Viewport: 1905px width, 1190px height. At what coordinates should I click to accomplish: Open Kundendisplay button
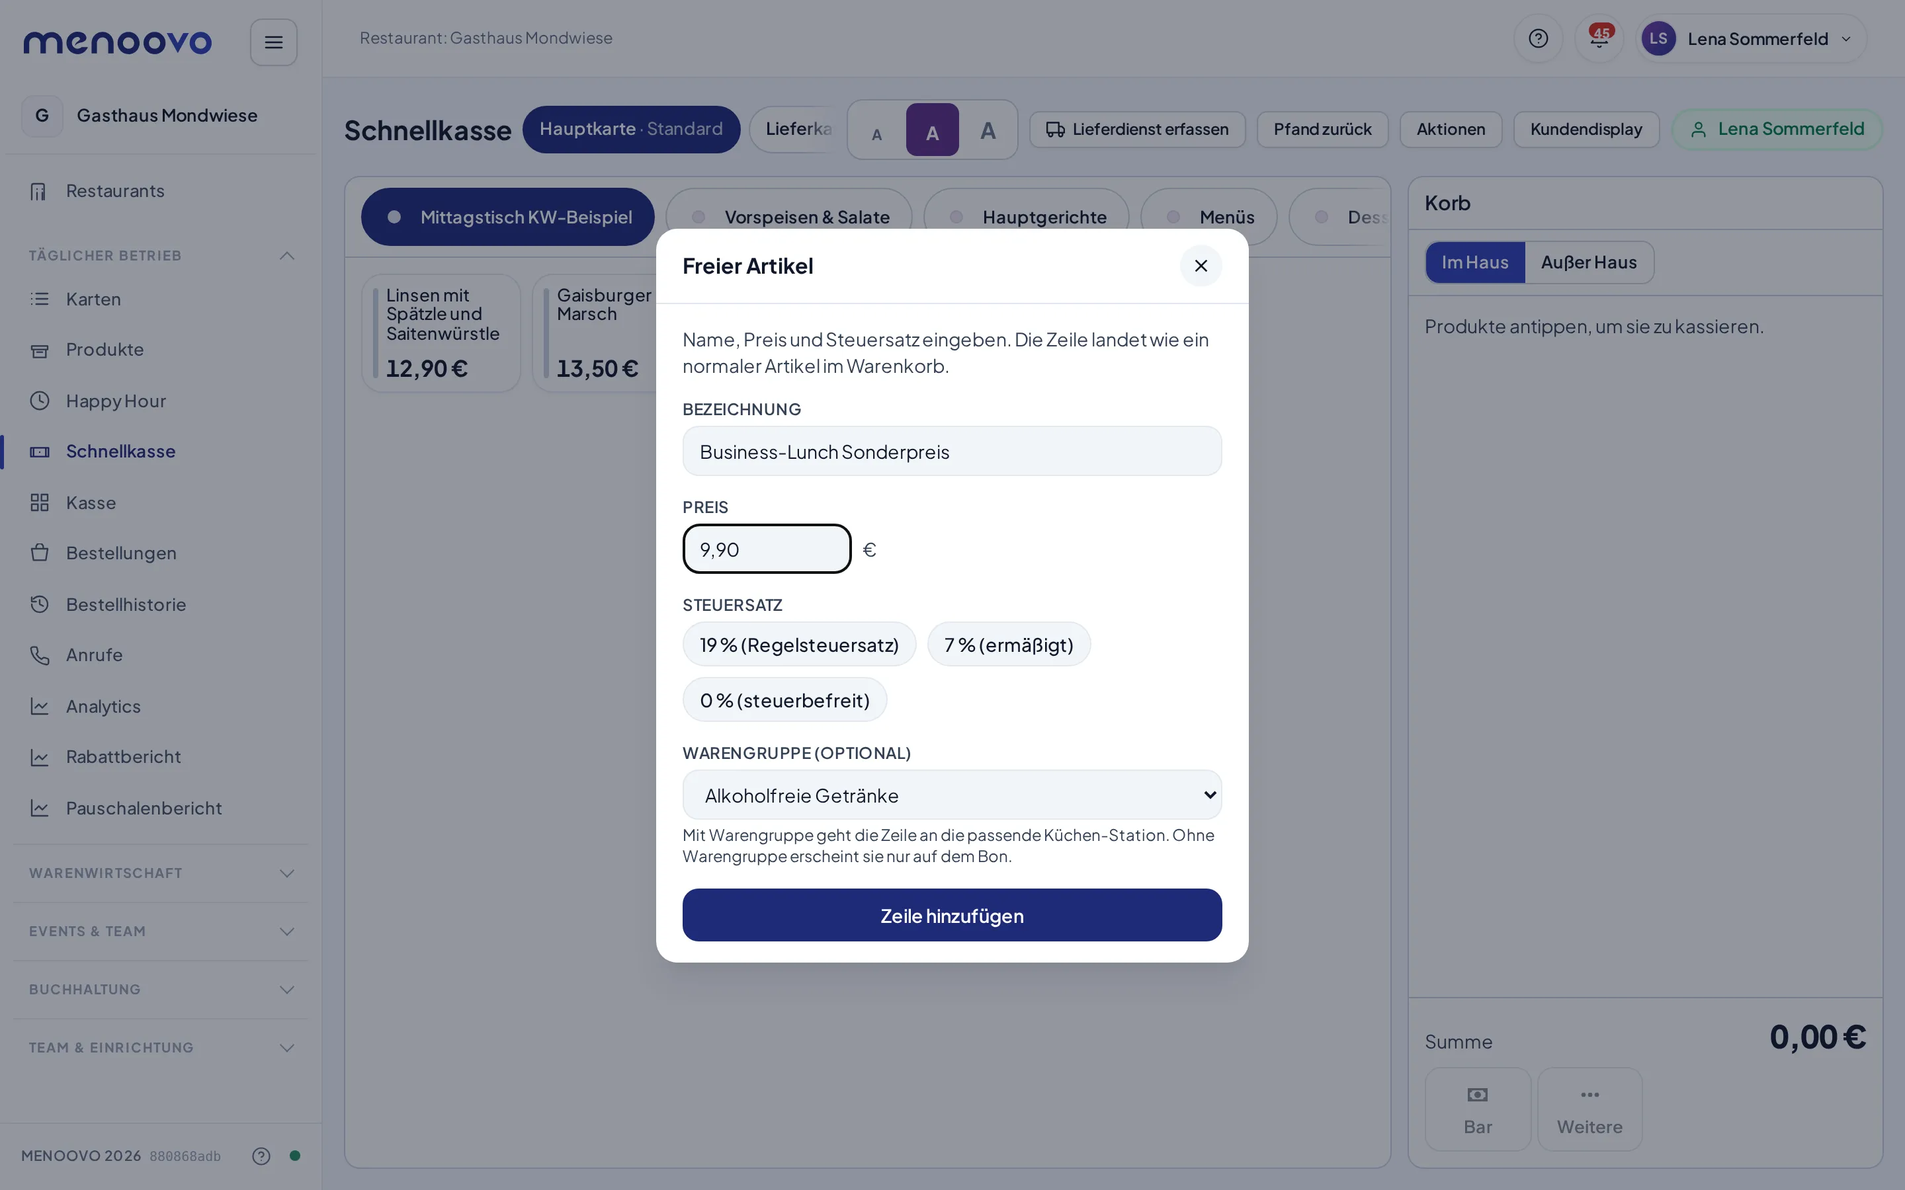1586,129
